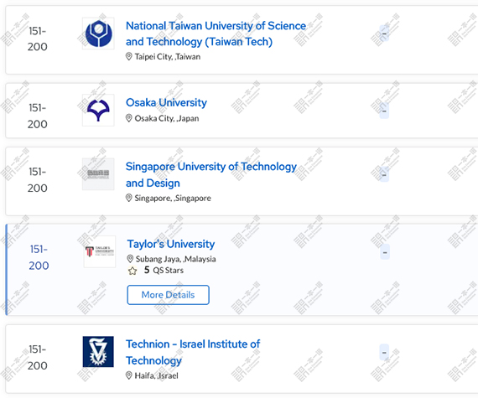Image resolution: width=478 pixels, height=398 pixels.
Task: Click the location pin beside Subang Jaya
Action: (130, 259)
